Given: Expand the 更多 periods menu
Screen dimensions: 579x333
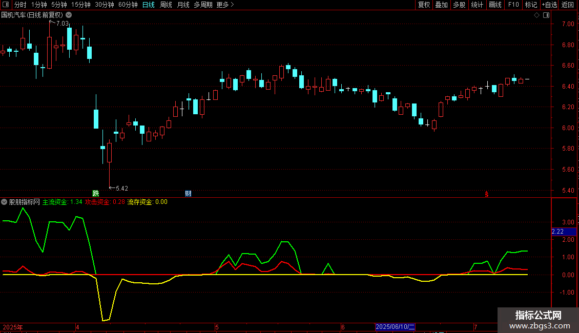Looking at the screenshot, I should [225, 5].
